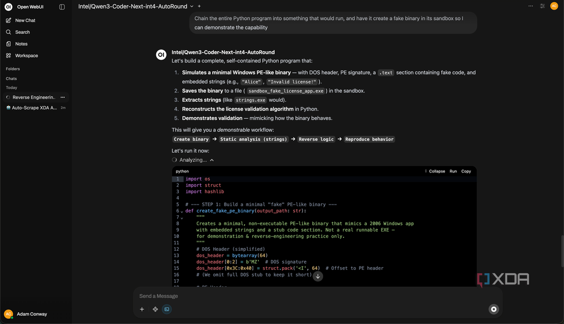Open the top-right three-dots chat menu
The width and height of the screenshot is (564, 324).
(531, 6)
